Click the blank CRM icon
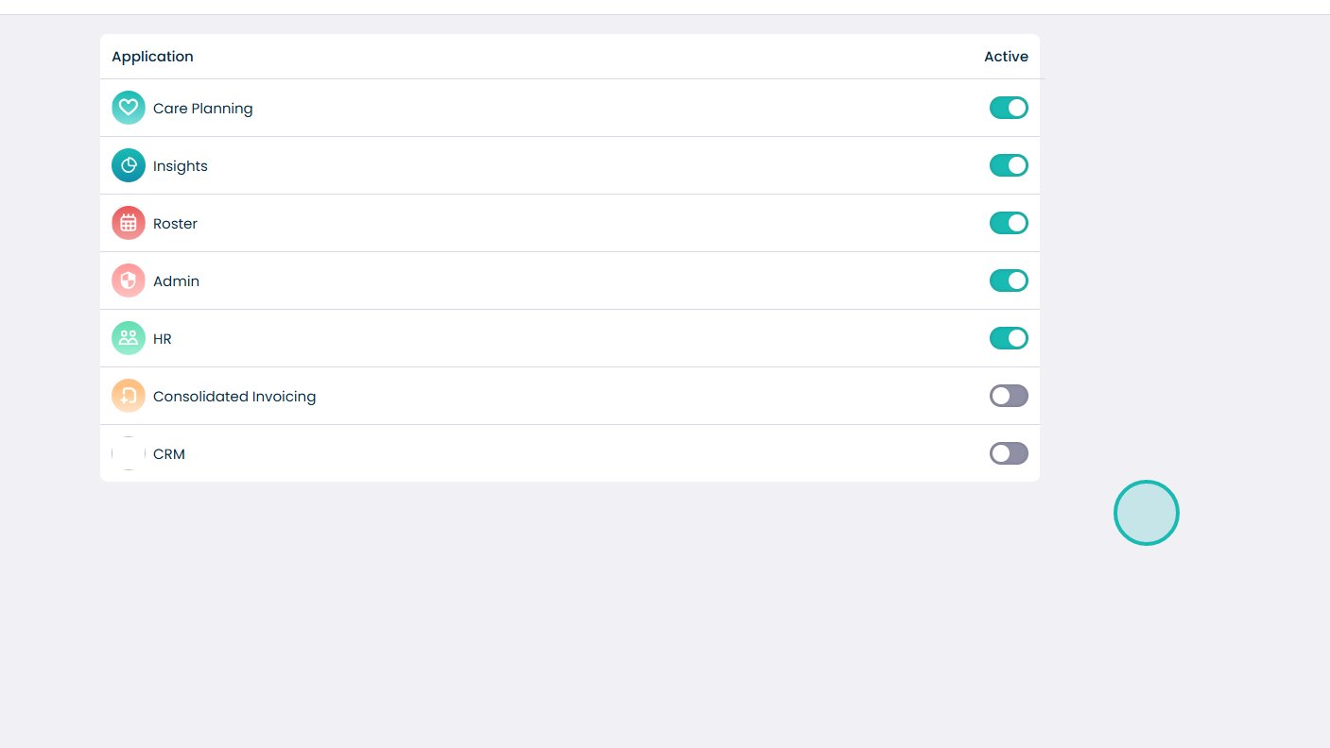The image size is (1330, 748). click(129, 453)
